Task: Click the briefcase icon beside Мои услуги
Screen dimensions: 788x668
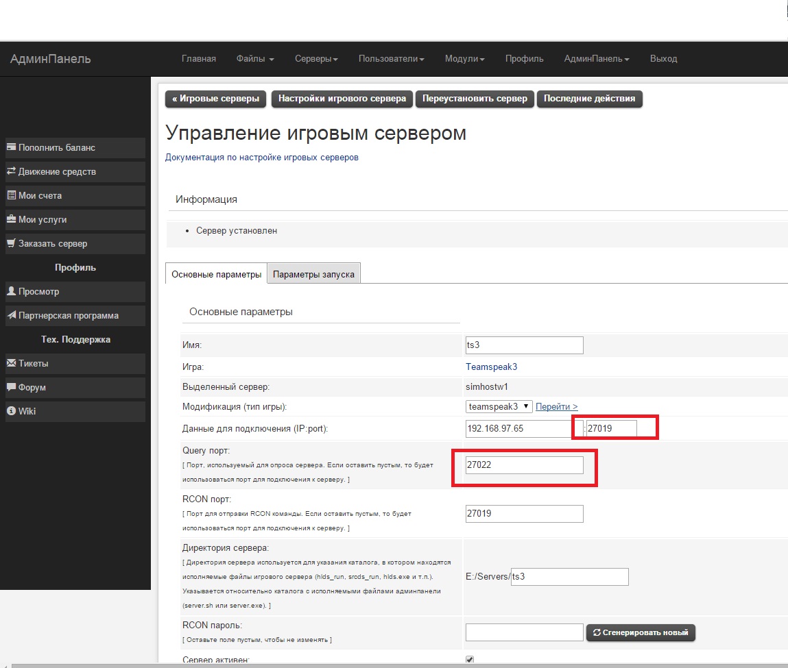Action: [x=11, y=219]
